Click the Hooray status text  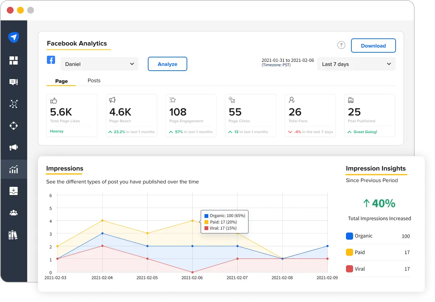[x=57, y=131]
